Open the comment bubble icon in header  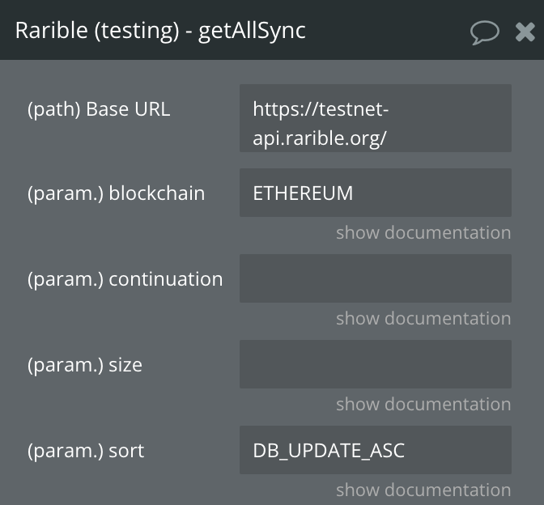pyautogui.click(x=485, y=32)
